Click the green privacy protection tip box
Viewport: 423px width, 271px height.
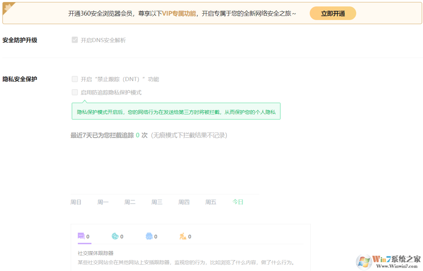click(x=176, y=111)
